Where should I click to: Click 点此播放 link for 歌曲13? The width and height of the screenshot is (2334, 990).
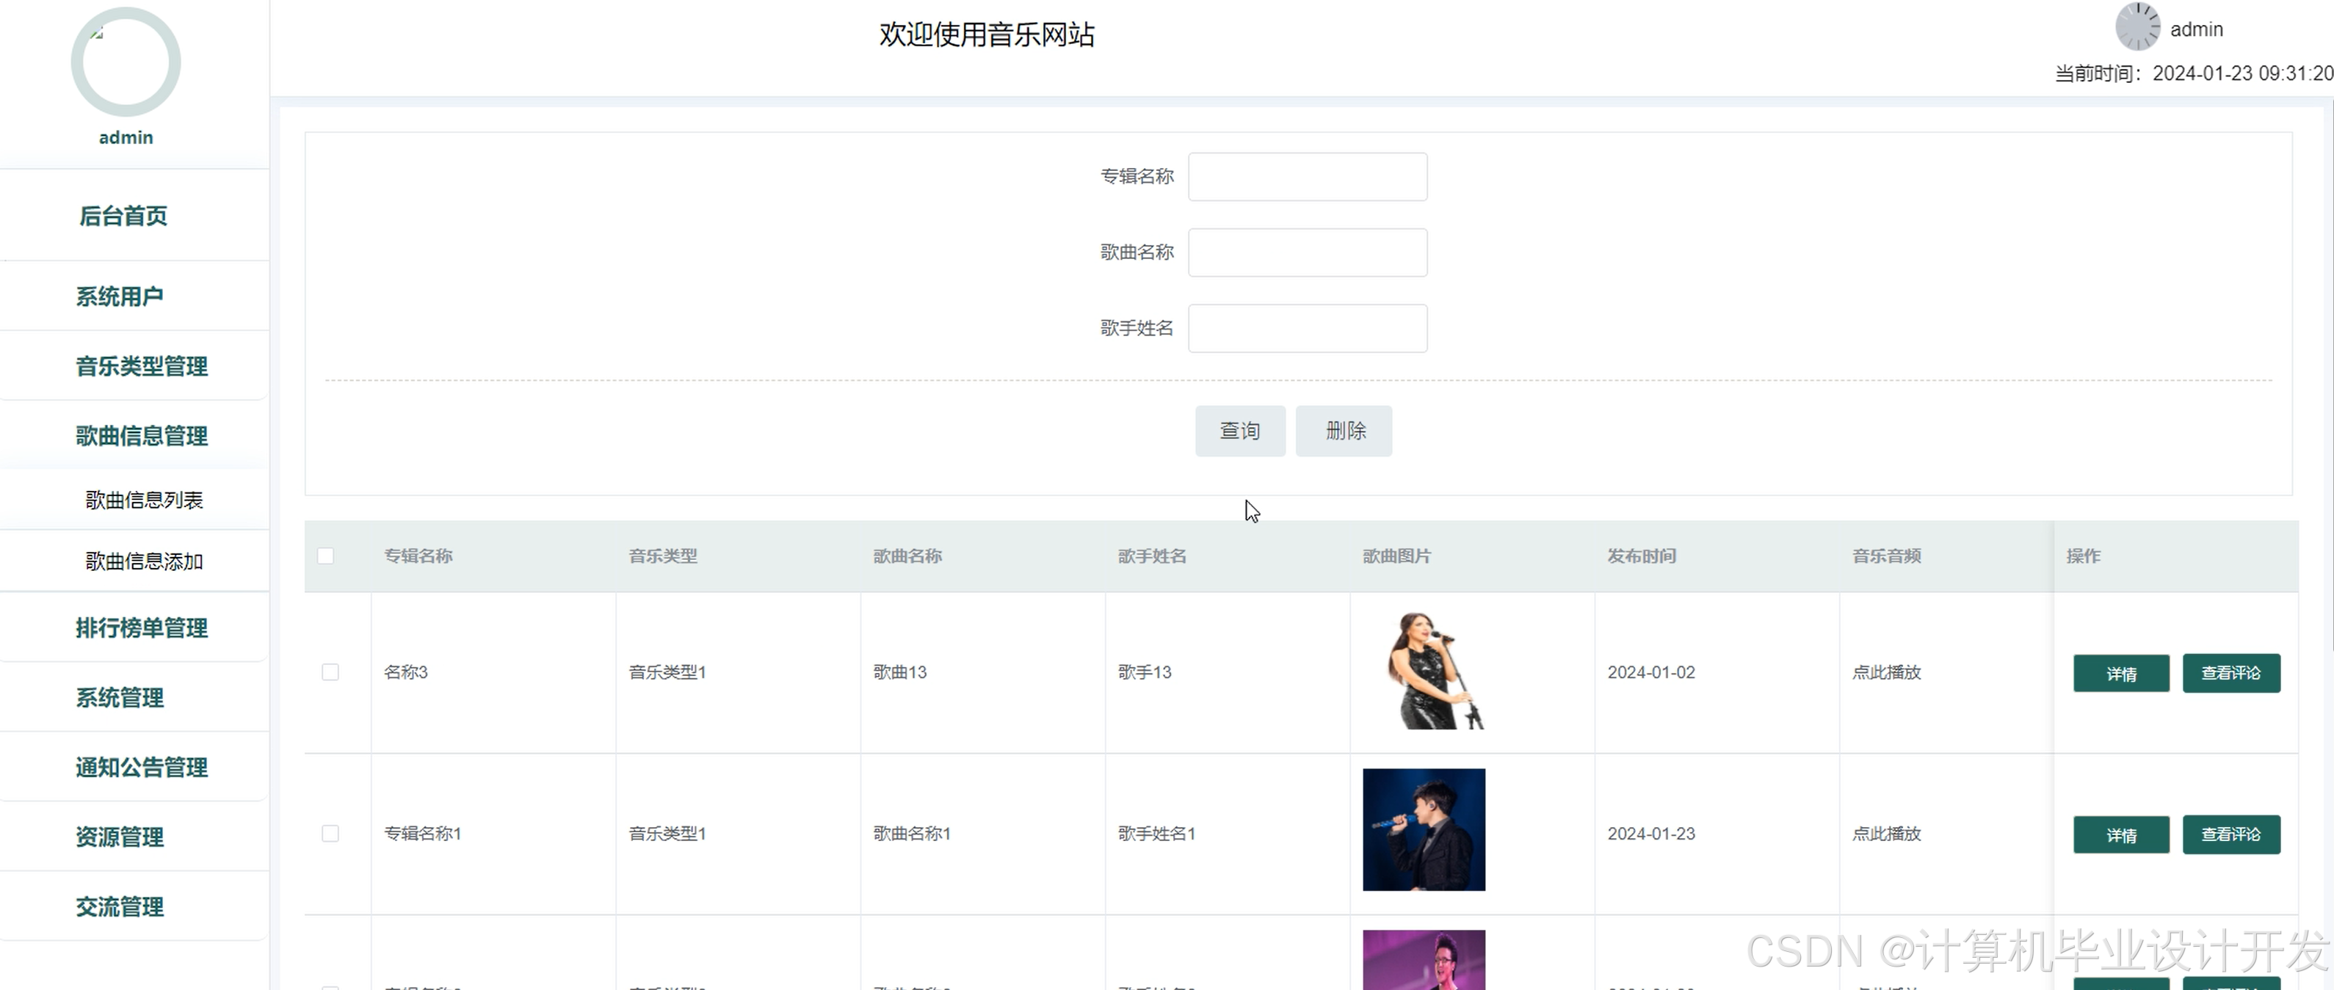click(1886, 672)
